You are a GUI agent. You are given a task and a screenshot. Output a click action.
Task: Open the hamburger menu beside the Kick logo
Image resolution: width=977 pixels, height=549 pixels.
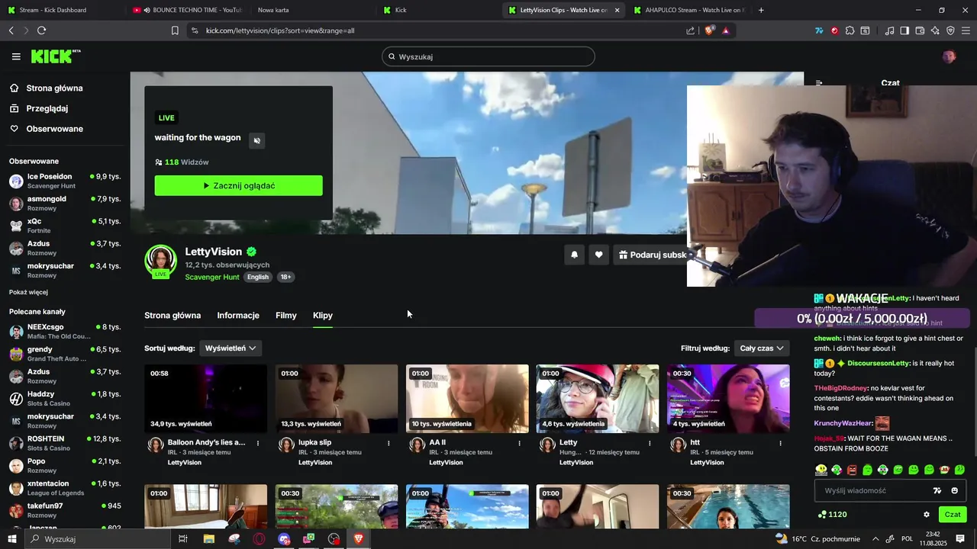16,56
